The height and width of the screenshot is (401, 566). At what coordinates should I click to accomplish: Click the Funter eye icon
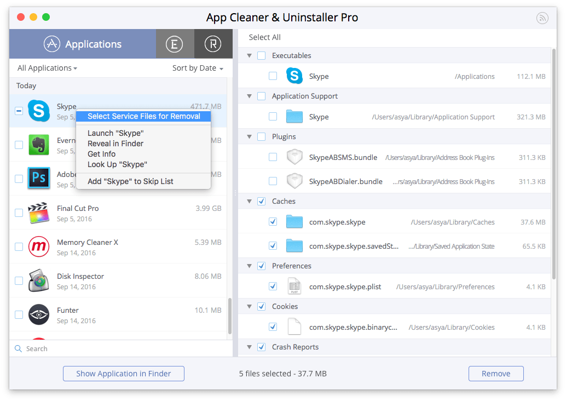coord(39,314)
